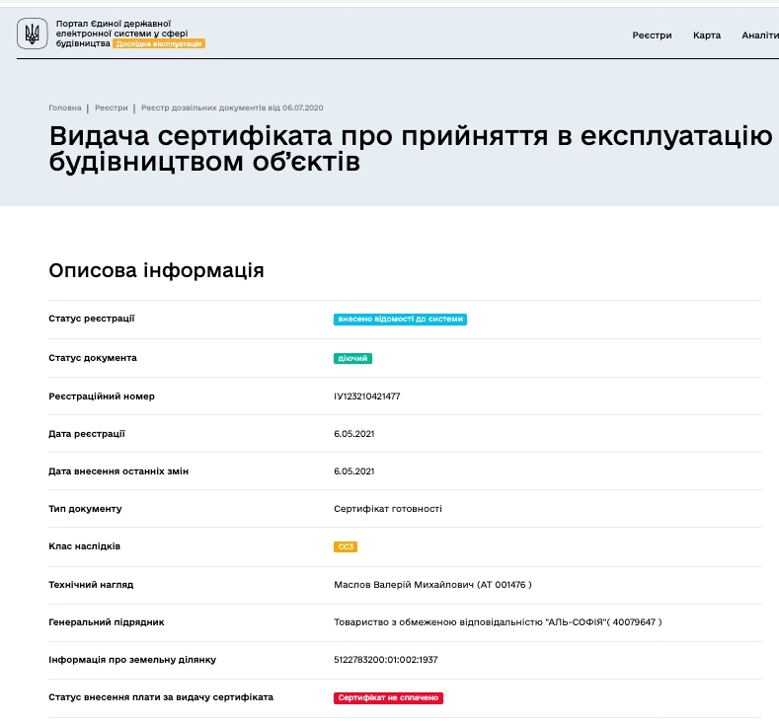Click the 'Клас наслідків' label
This screenshot has height=721, width=779.
click(x=85, y=546)
